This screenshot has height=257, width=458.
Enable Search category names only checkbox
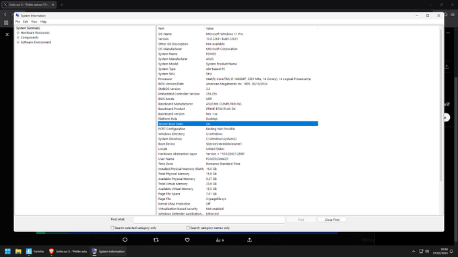(x=188, y=228)
